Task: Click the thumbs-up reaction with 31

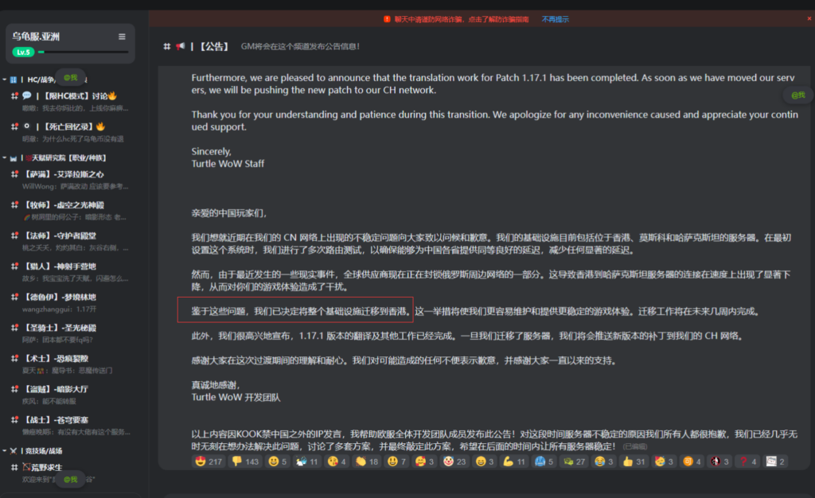Action: click(634, 461)
